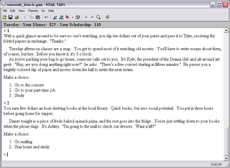Click the Paste clipboard icon

[x=38, y=17]
